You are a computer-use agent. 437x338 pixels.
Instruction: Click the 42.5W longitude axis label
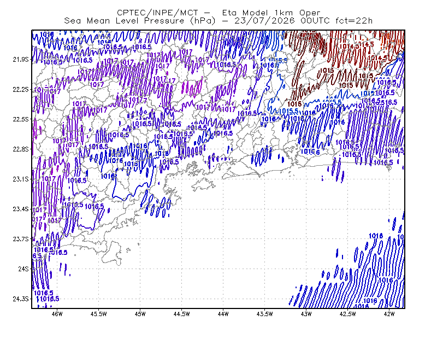click(x=347, y=314)
